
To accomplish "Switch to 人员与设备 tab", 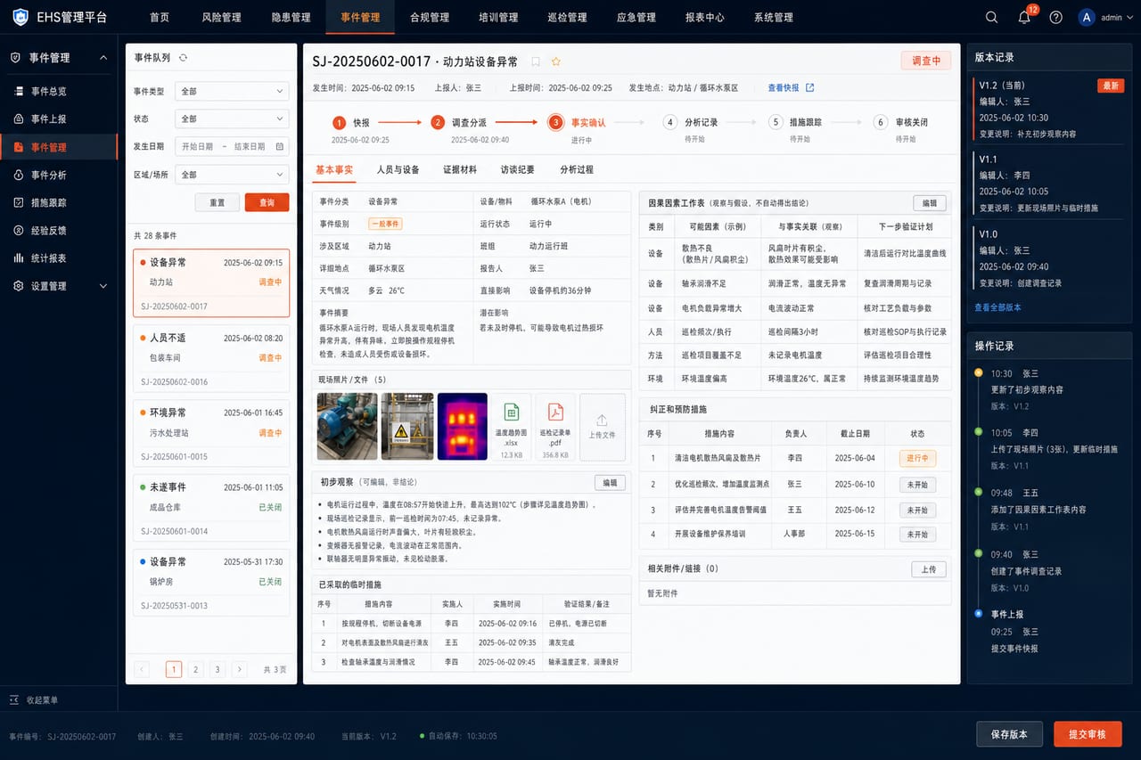I will click(x=398, y=169).
